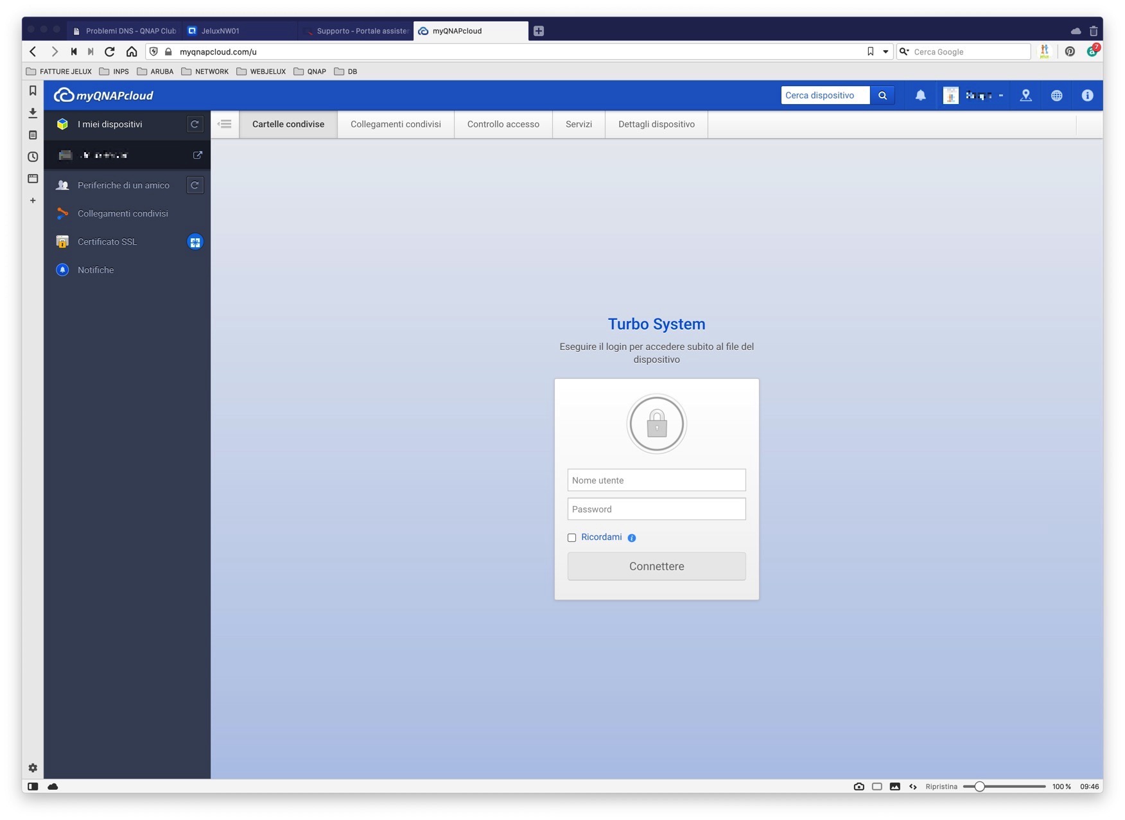
Task: Adjust the page zoom slider
Action: (x=979, y=787)
